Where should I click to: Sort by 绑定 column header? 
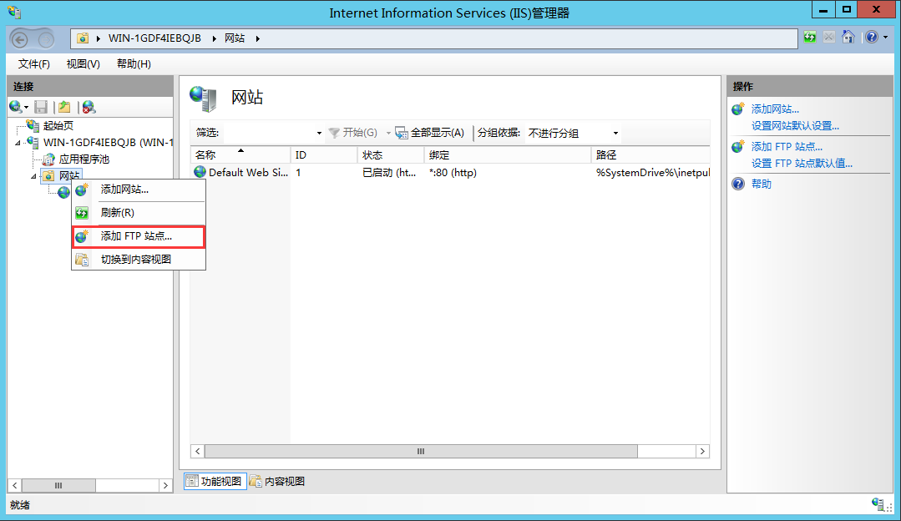[508, 155]
